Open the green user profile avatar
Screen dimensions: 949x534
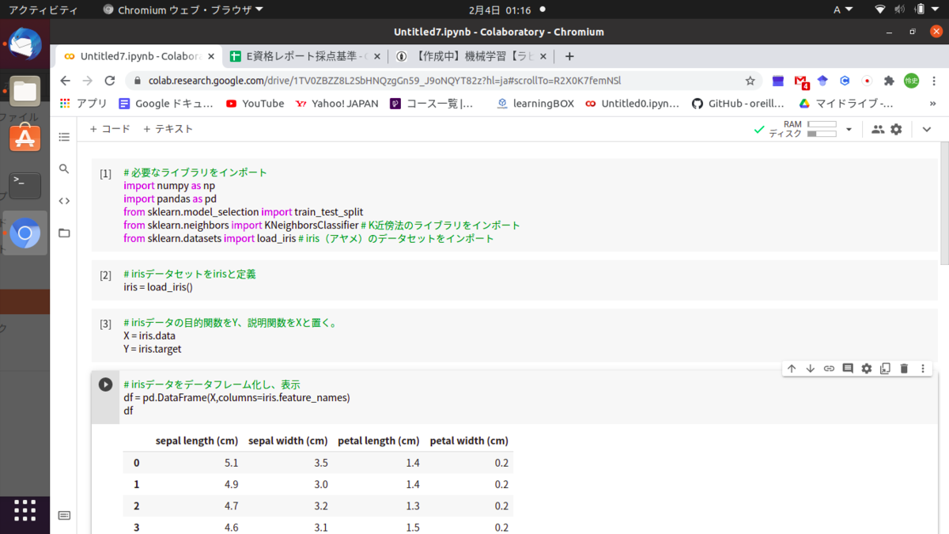911,81
